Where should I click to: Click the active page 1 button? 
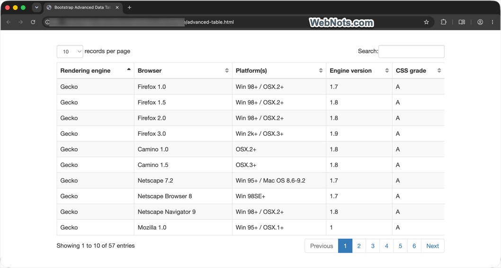[345, 246]
